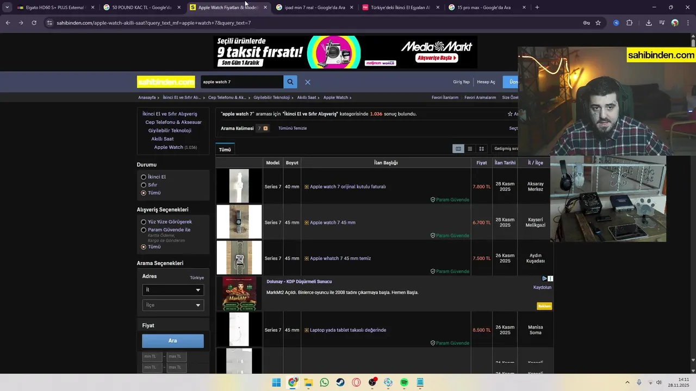Click the browser address bar URL

154,23
